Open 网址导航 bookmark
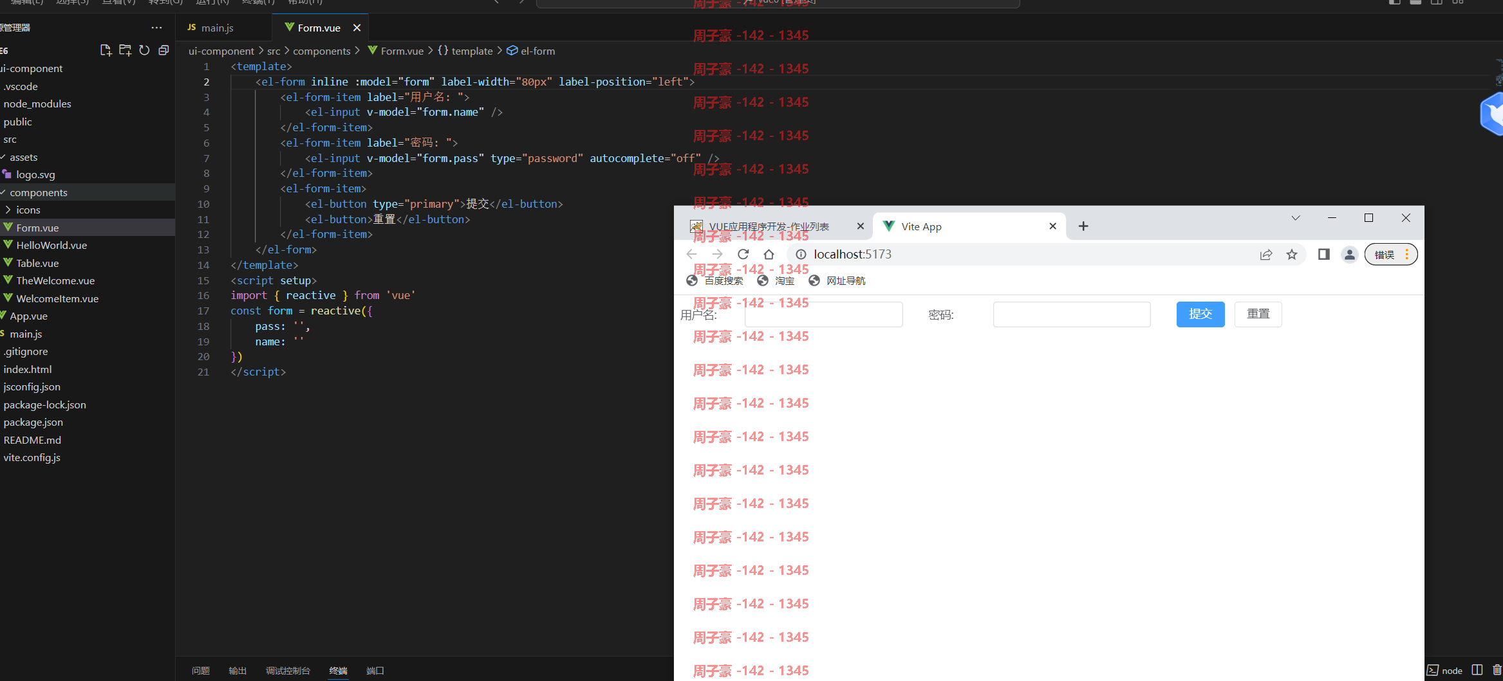This screenshot has height=681, width=1503. (x=837, y=280)
